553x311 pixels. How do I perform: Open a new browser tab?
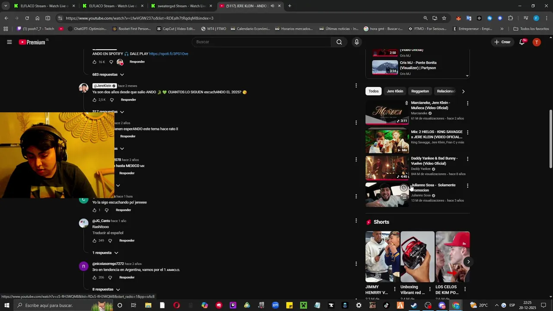(x=289, y=6)
